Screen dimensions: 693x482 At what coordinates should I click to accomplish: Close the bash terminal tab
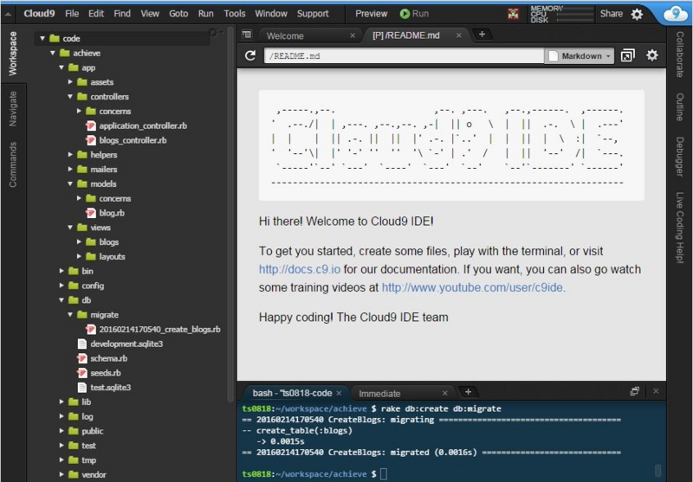[339, 393]
